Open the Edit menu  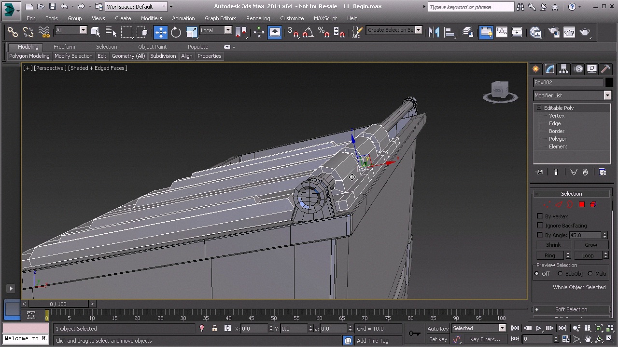point(31,18)
